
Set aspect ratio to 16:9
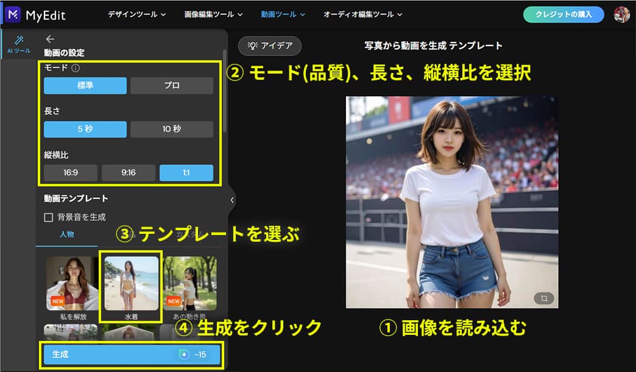71,173
